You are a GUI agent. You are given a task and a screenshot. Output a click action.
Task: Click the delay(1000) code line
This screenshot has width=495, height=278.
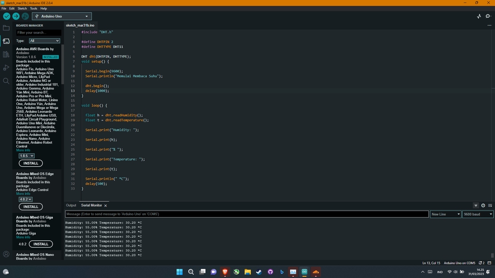(x=97, y=91)
